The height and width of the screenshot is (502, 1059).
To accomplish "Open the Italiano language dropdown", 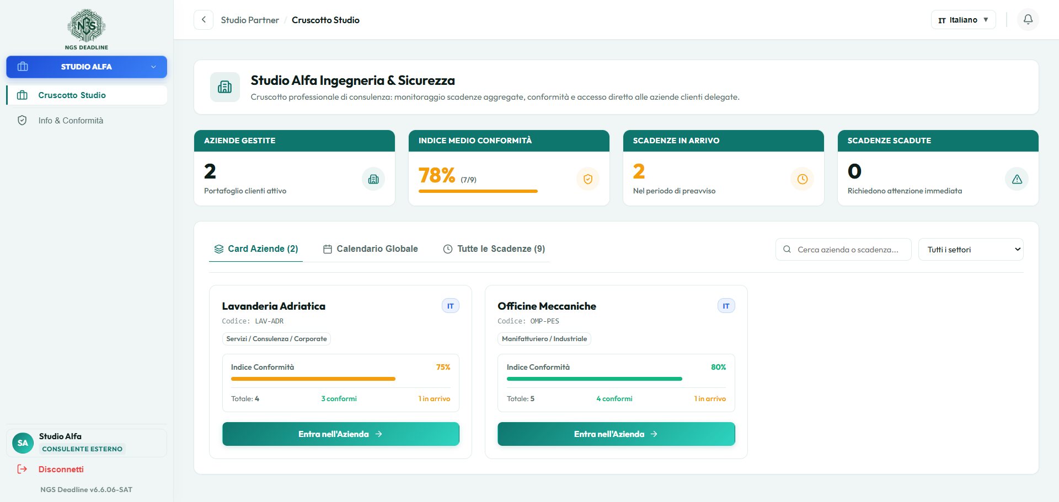I will point(963,20).
